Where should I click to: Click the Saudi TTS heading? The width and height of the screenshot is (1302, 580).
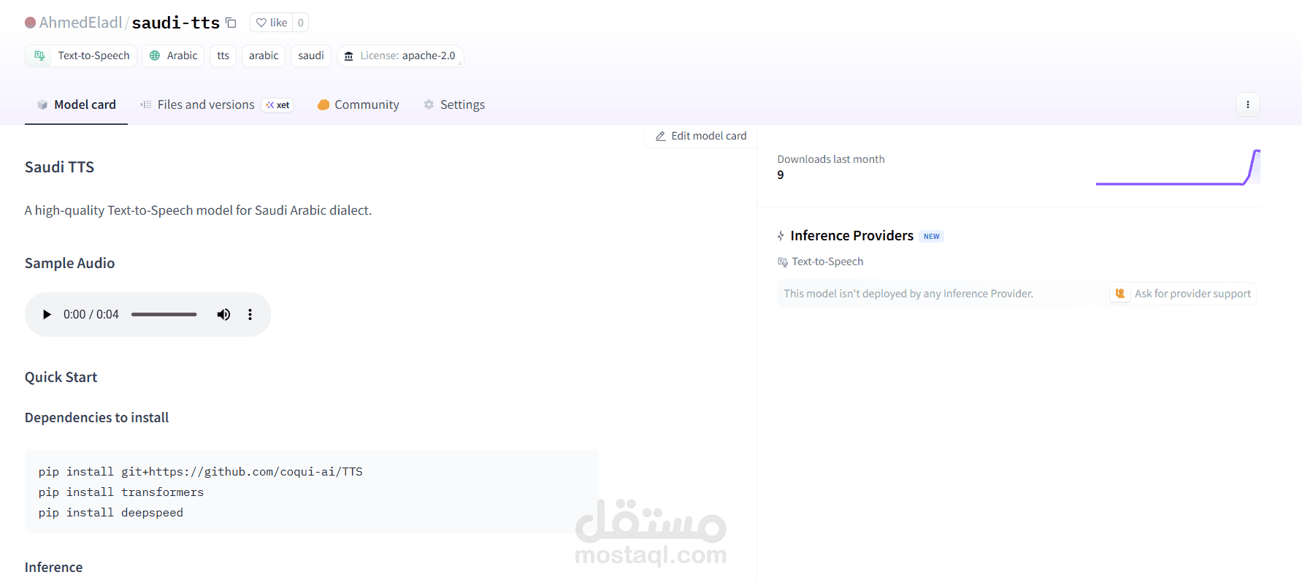tap(60, 167)
